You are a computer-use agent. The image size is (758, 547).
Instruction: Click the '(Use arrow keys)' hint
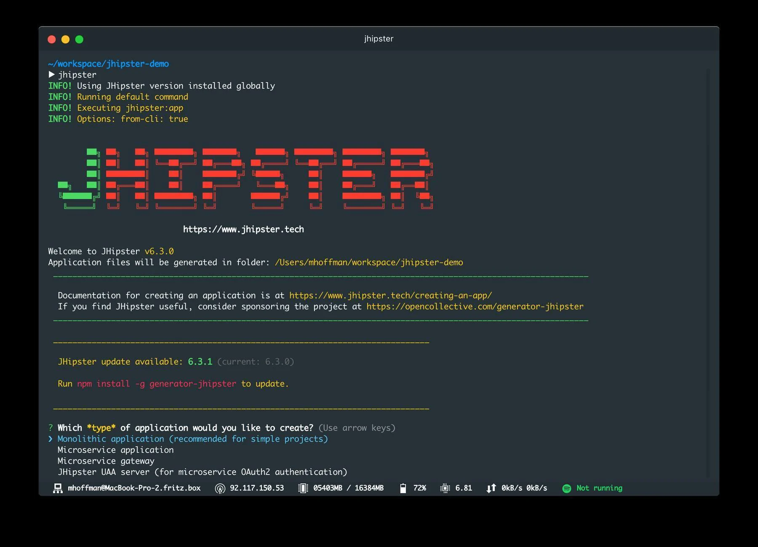click(357, 428)
